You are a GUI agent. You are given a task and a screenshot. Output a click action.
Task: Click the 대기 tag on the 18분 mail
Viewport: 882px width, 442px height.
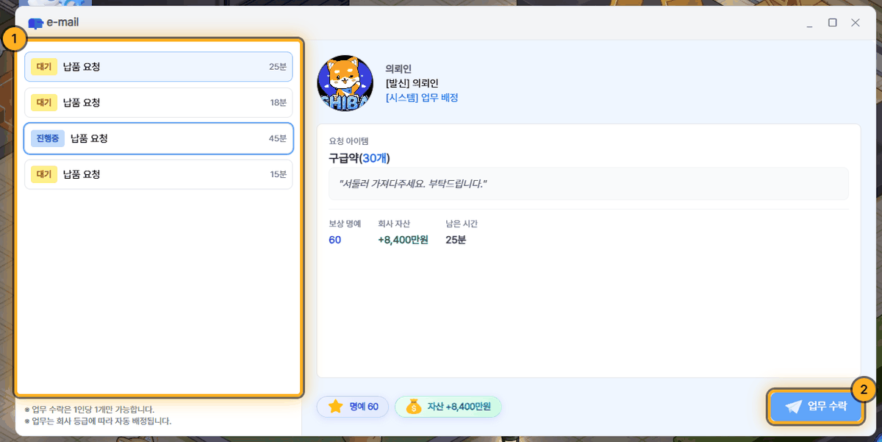pos(44,102)
